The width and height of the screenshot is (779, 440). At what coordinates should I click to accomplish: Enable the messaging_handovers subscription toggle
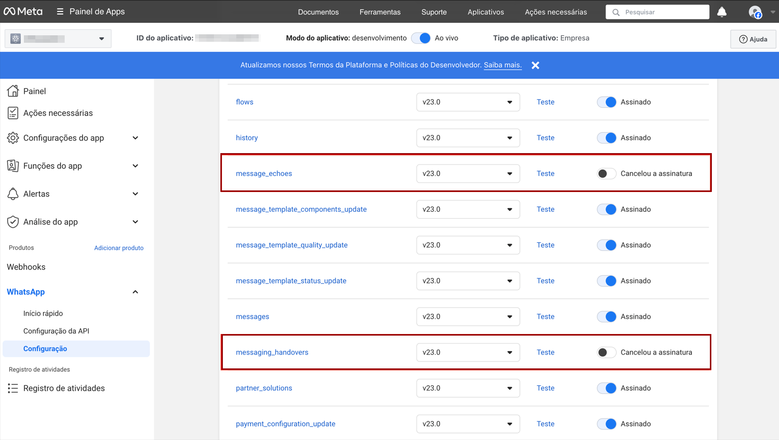606,352
